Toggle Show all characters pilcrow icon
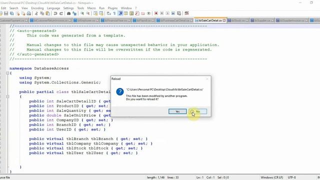This screenshot has height=180, width=320. click(x=114, y=13)
